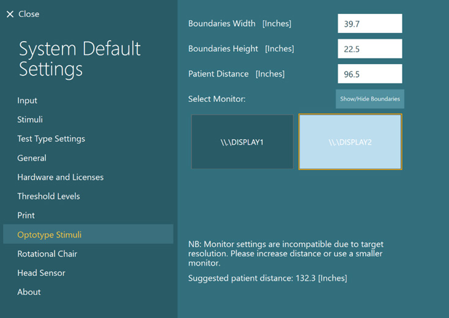Open Hardware and Licenses settings

[61, 177]
